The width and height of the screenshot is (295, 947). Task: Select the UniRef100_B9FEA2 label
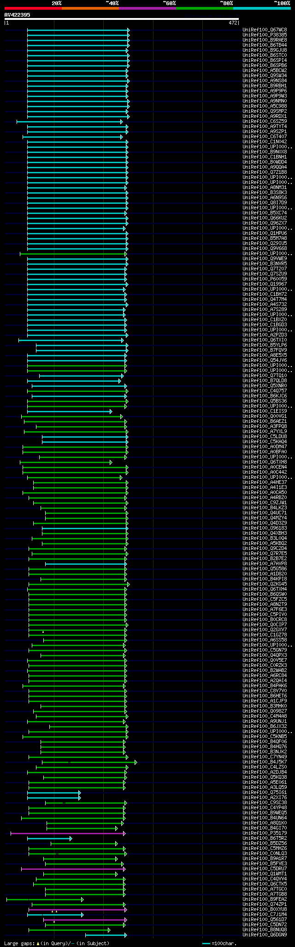coord(265,899)
